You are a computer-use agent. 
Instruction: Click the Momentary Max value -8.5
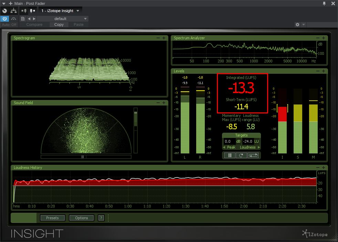[x=232, y=127]
